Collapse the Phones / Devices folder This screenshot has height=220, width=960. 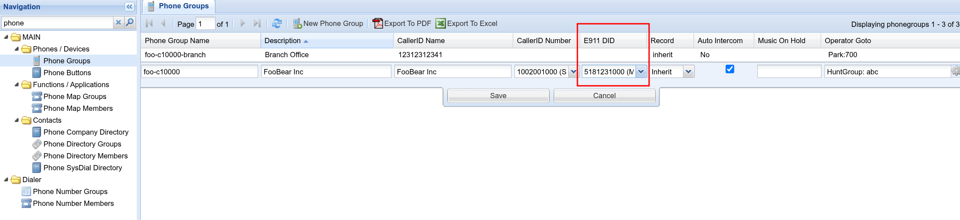[17, 49]
